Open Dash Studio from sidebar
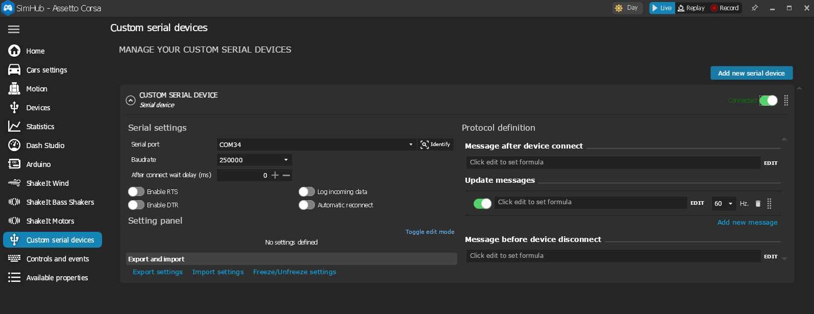 point(45,146)
